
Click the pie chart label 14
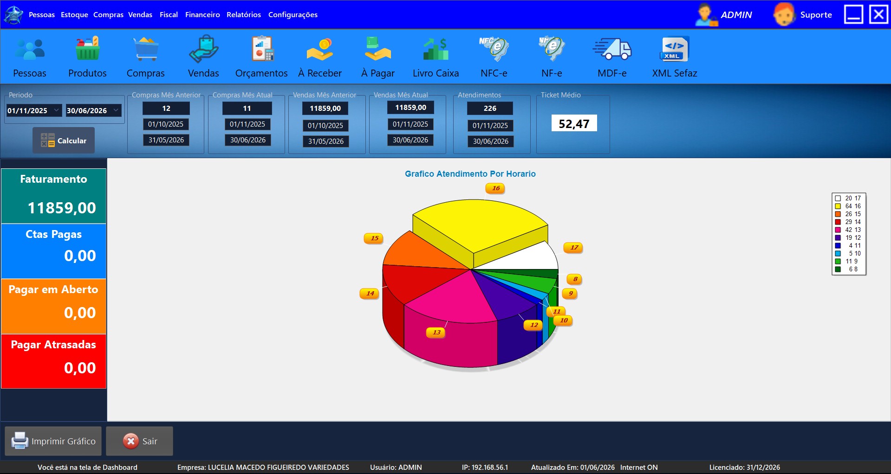point(370,293)
